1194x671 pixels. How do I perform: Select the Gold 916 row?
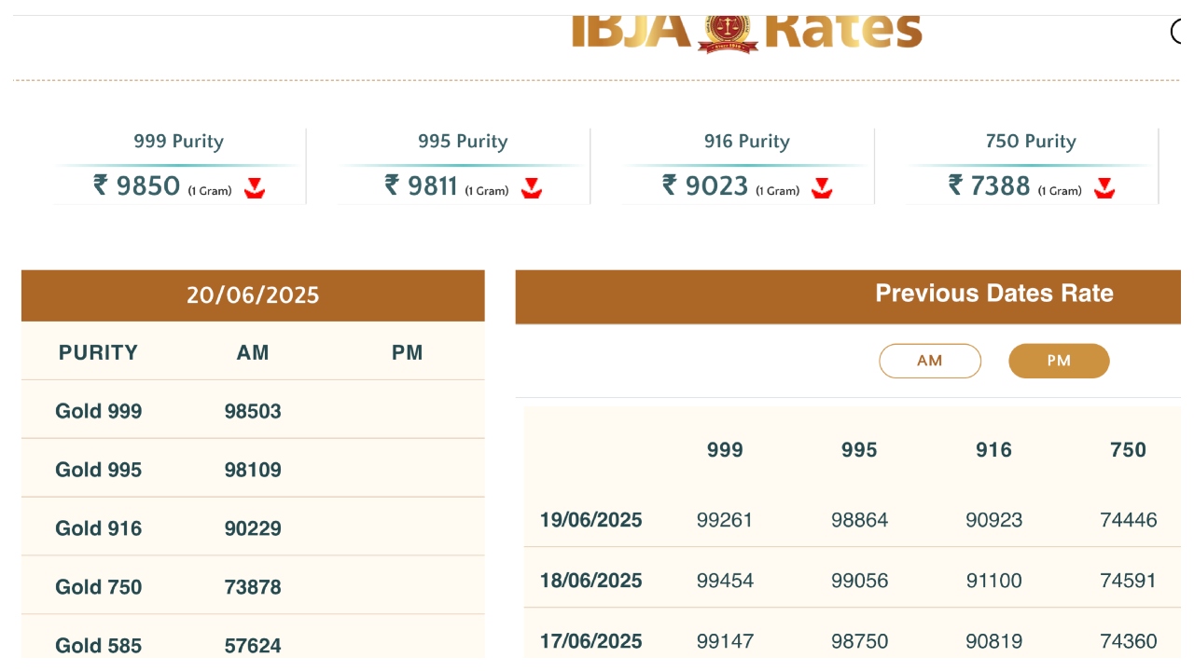(99, 528)
